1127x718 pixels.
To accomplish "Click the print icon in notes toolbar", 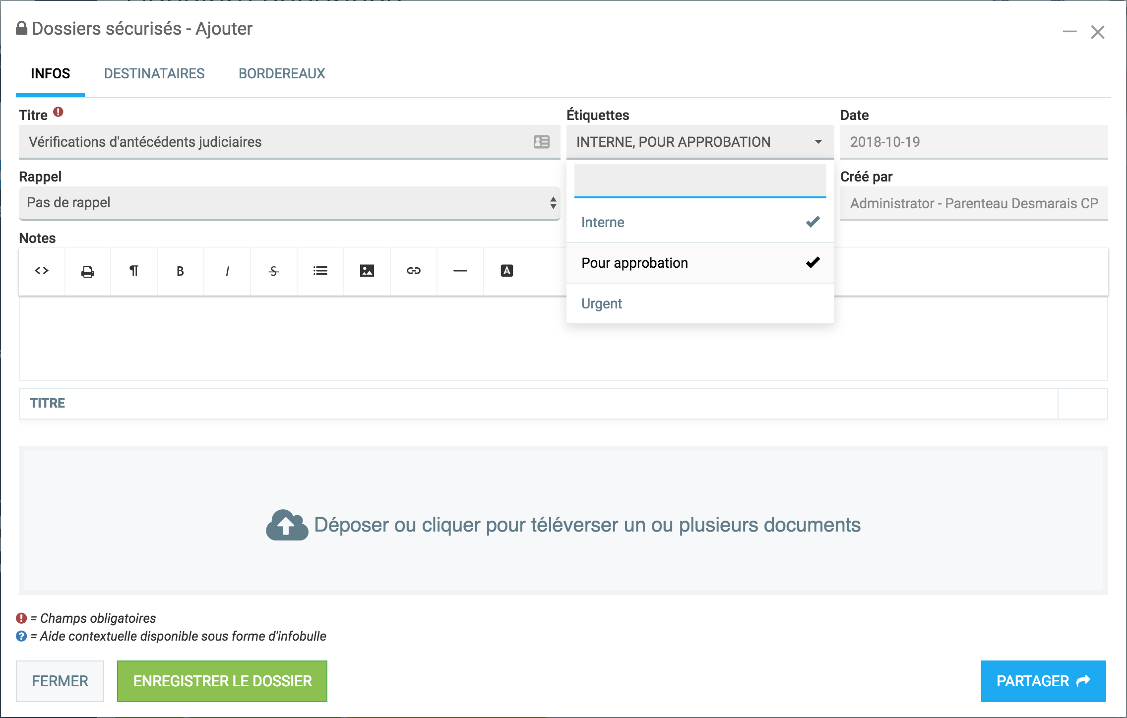I will [88, 271].
